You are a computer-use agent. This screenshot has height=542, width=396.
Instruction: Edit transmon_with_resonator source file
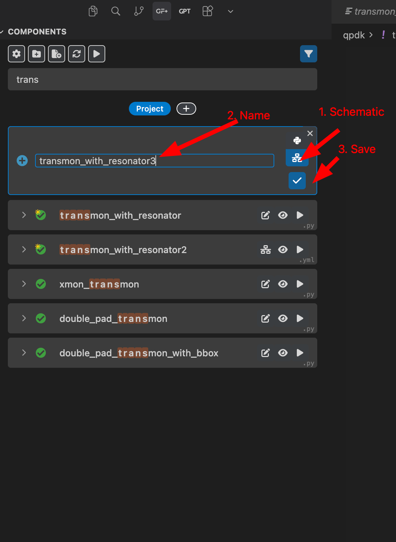click(266, 215)
